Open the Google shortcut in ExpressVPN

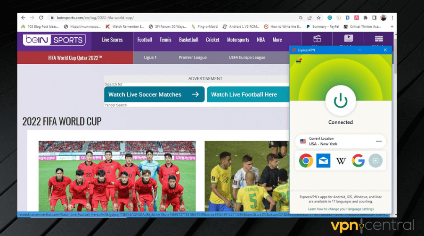pos(358,161)
